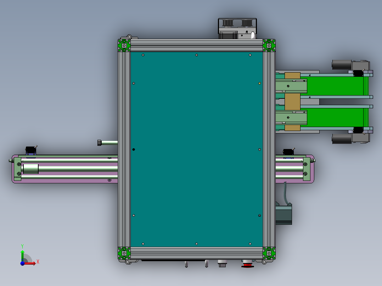Pick the upper black conveyor motor

click(x=342, y=65)
